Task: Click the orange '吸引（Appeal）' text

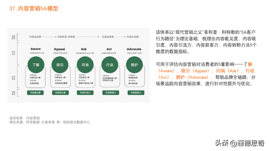Action: [195, 71]
